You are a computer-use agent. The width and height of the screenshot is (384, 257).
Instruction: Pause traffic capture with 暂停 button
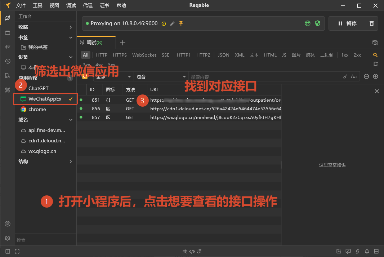coord(347,23)
